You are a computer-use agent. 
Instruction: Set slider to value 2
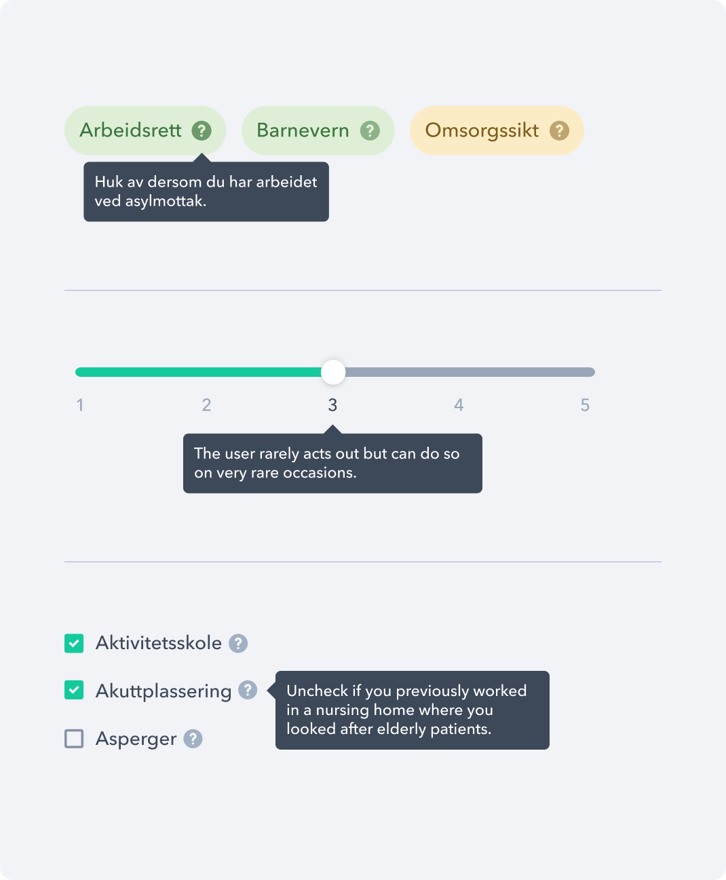(x=206, y=372)
